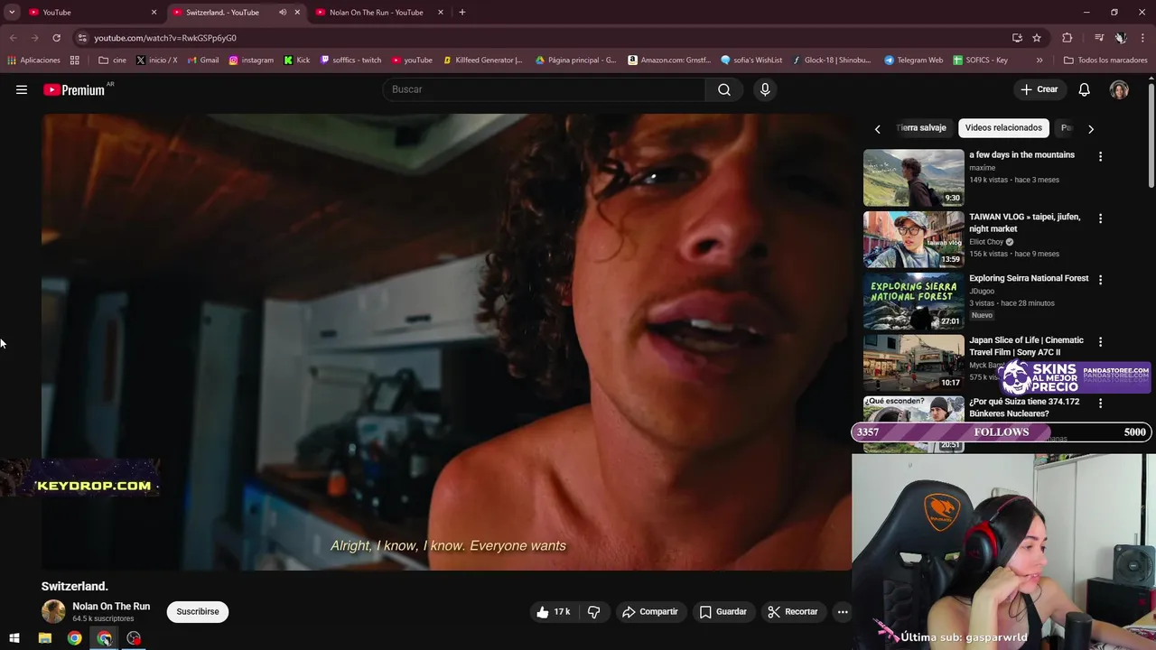View site information icon in address bar

coord(82,38)
